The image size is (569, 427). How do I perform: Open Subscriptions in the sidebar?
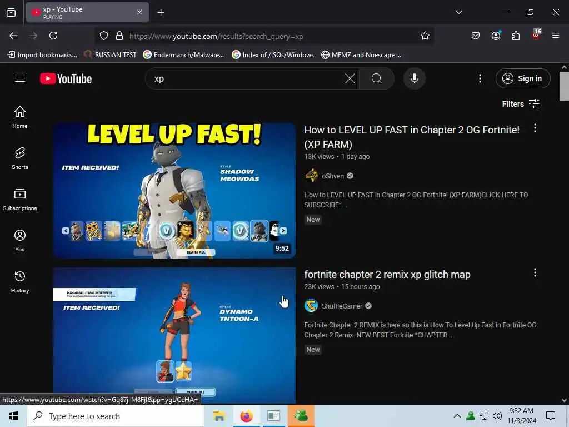pos(20,200)
